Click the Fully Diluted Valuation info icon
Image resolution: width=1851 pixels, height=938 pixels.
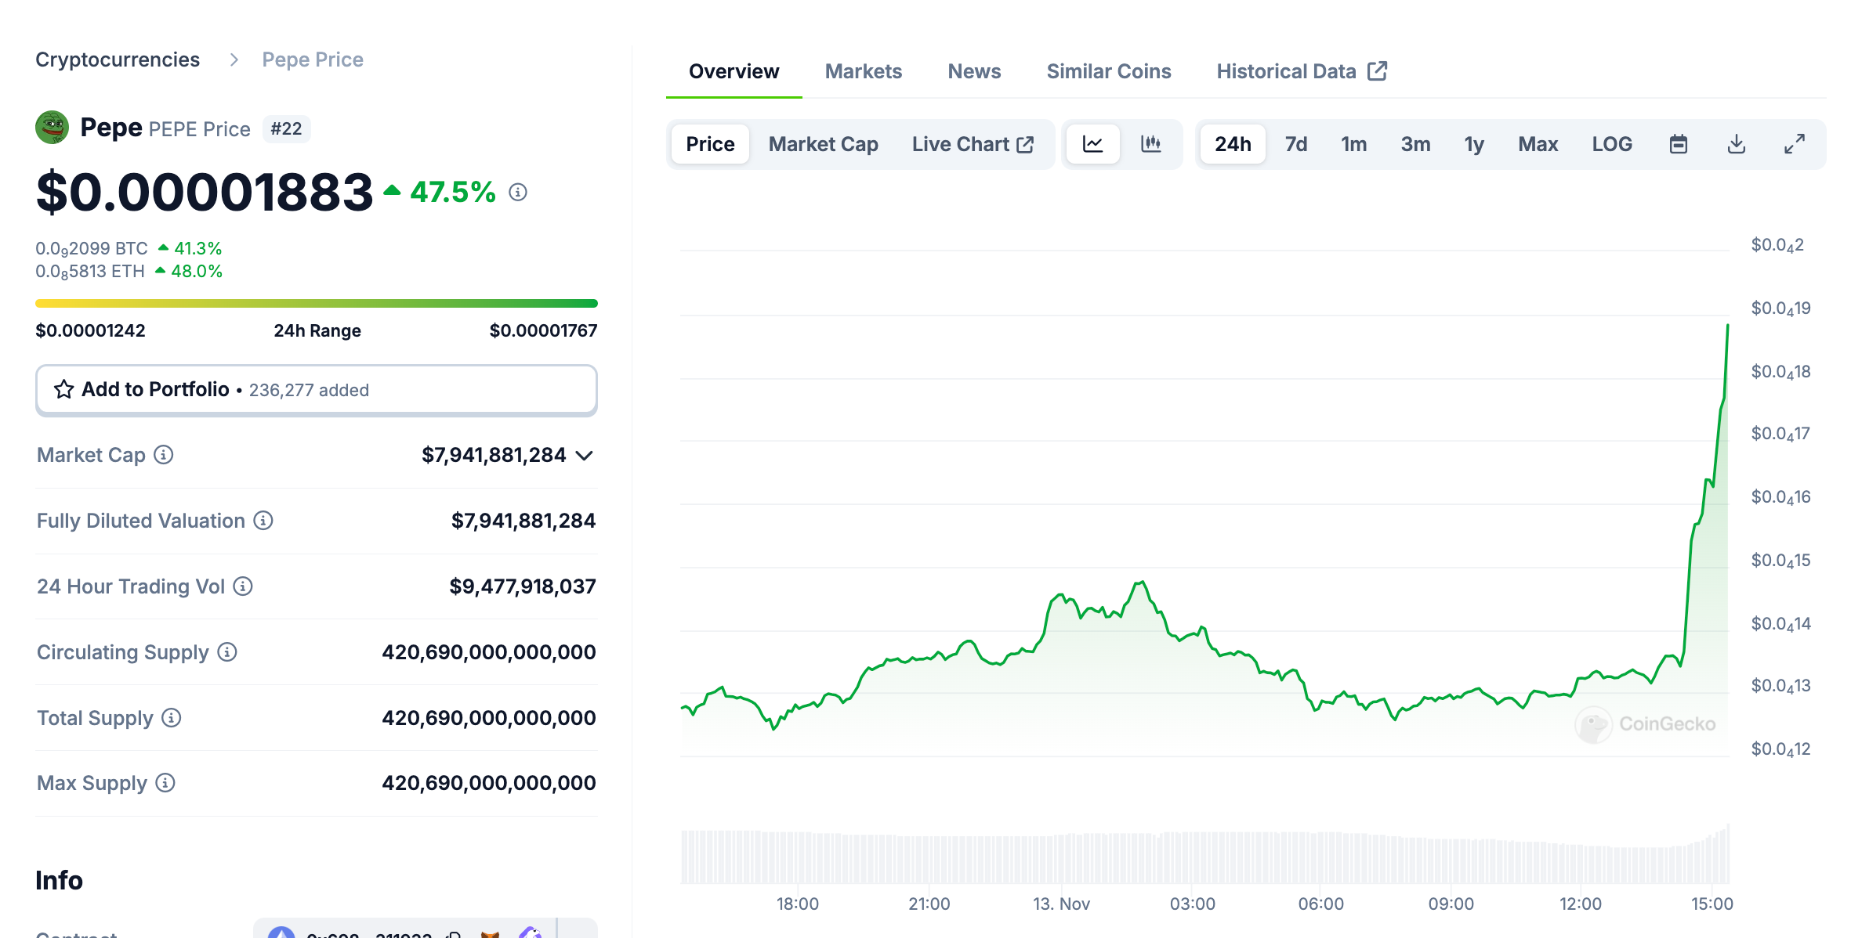263,521
